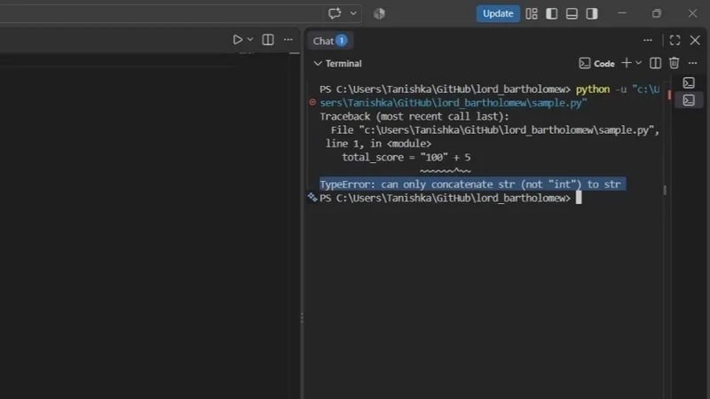Toggle the primary side bar visibility

[551, 14]
